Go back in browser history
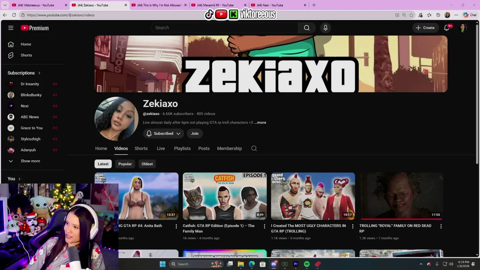Viewport: 480px width, 270px height. [5, 15]
